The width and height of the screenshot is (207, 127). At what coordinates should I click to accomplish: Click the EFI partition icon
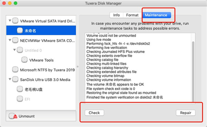(20, 99)
